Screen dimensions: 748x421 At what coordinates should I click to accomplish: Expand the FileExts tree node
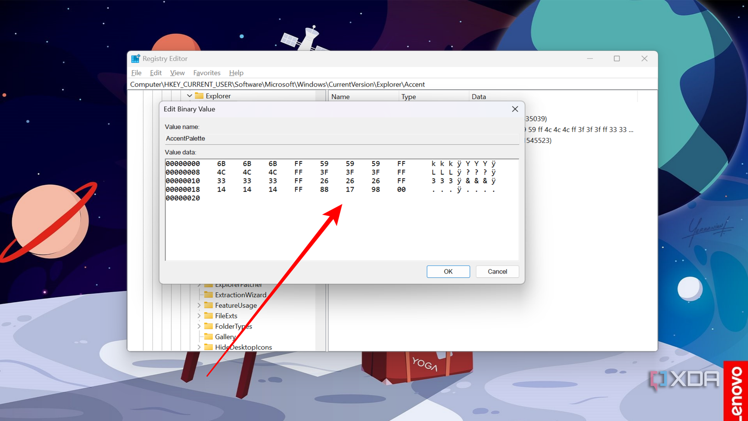[199, 316]
